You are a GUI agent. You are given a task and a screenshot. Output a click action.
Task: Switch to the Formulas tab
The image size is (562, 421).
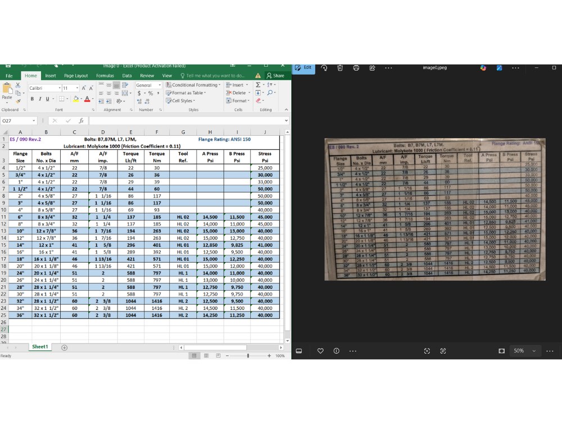pyautogui.click(x=105, y=76)
